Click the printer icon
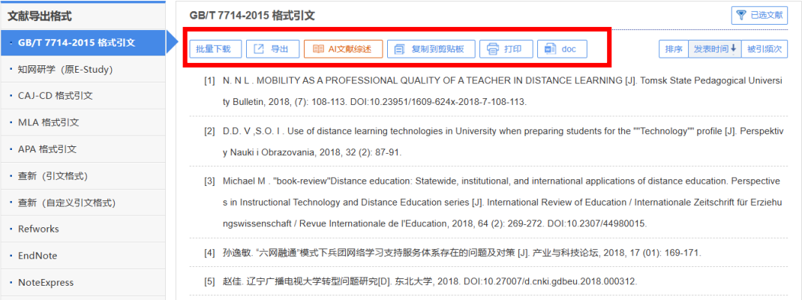The height and width of the screenshot is (300, 802). click(493, 49)
